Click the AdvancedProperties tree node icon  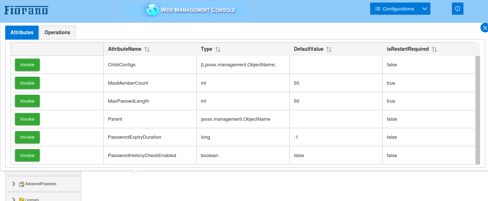point(22,184)
